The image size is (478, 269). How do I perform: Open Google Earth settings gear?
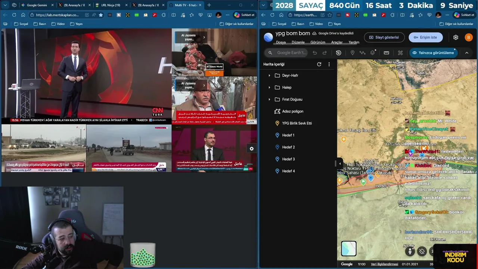tap(456, 37)
